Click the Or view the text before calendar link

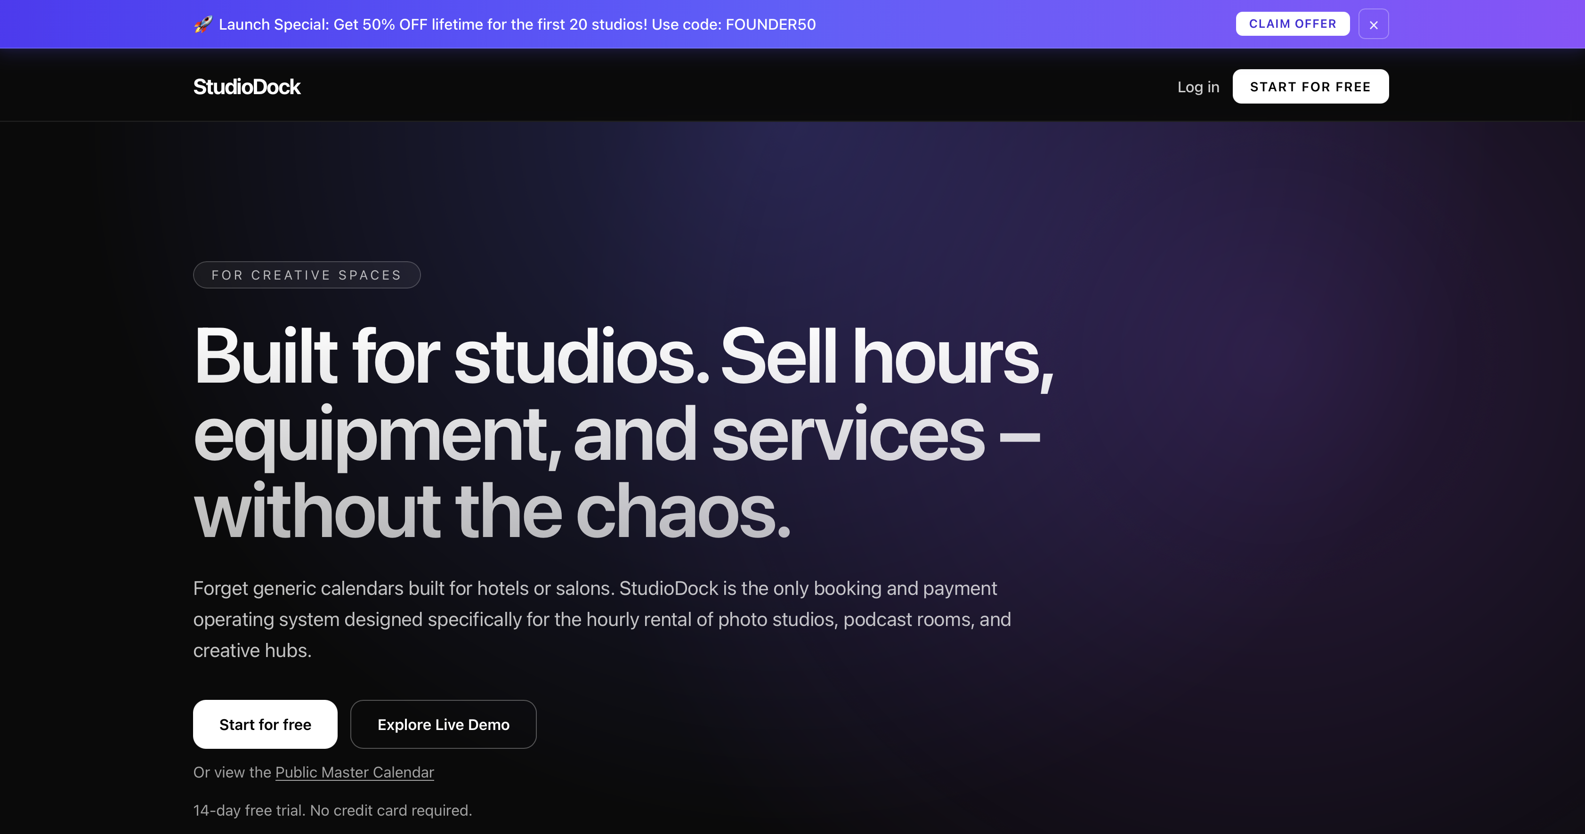tap(233, 772)
